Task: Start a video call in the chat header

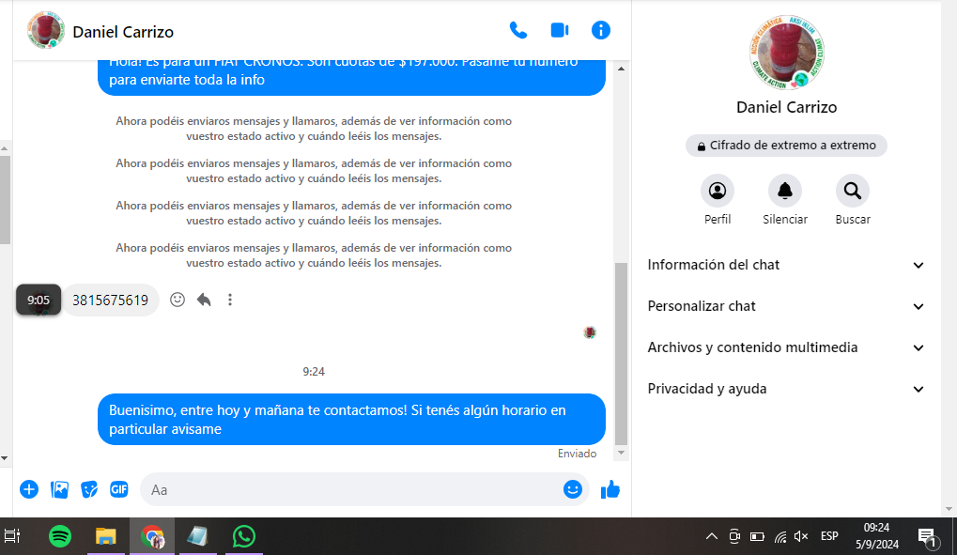Action: pyautogui.click(x=560, y=30)
